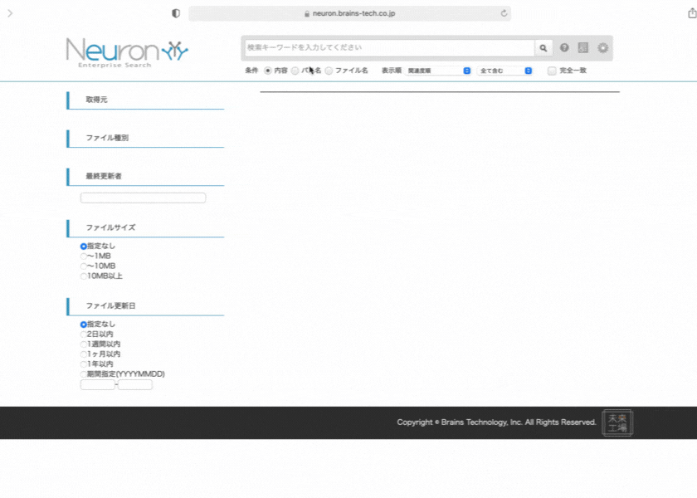Select update date 指定なし
697x498 pixels.
coord(84,325)
